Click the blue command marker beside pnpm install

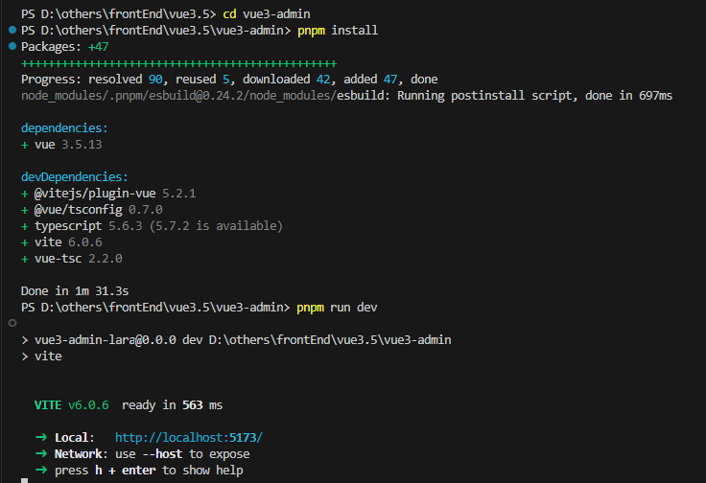point(12,31)
